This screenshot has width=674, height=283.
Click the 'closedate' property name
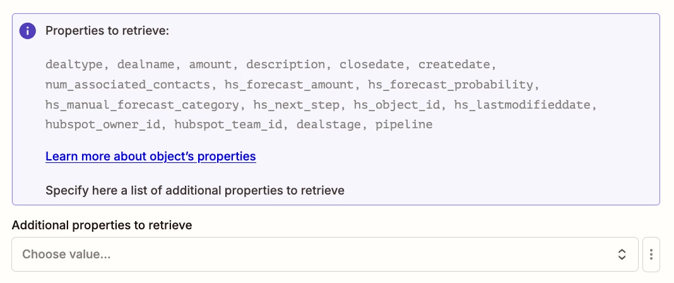[372, 64]
